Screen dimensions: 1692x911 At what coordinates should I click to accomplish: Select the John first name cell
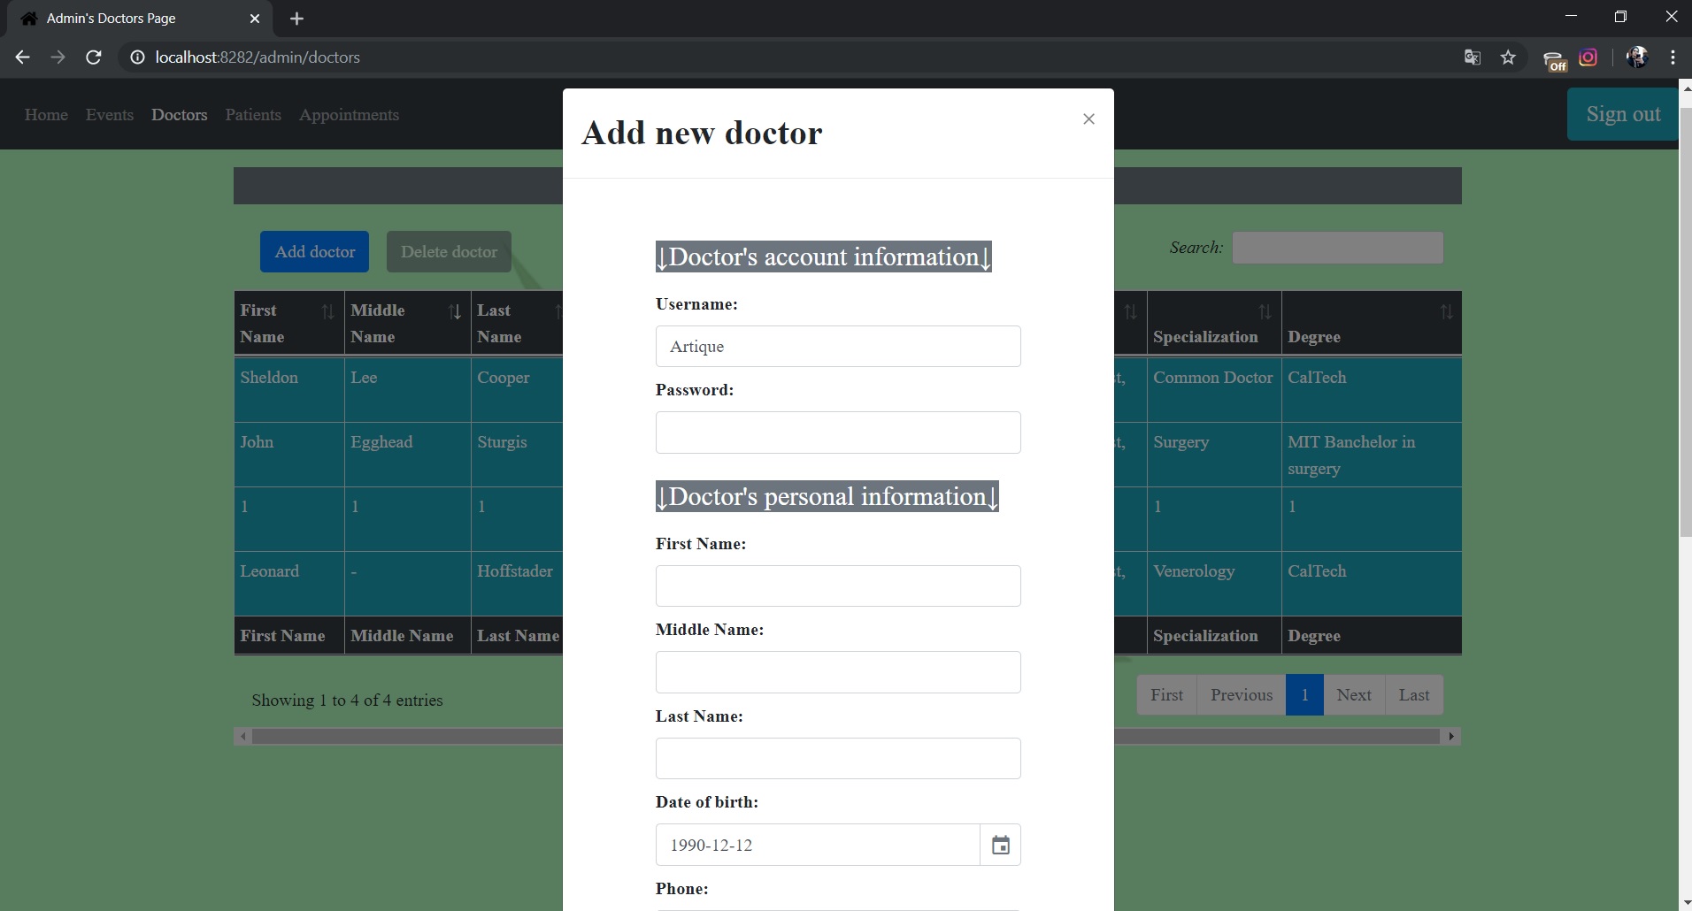point(288,455)
